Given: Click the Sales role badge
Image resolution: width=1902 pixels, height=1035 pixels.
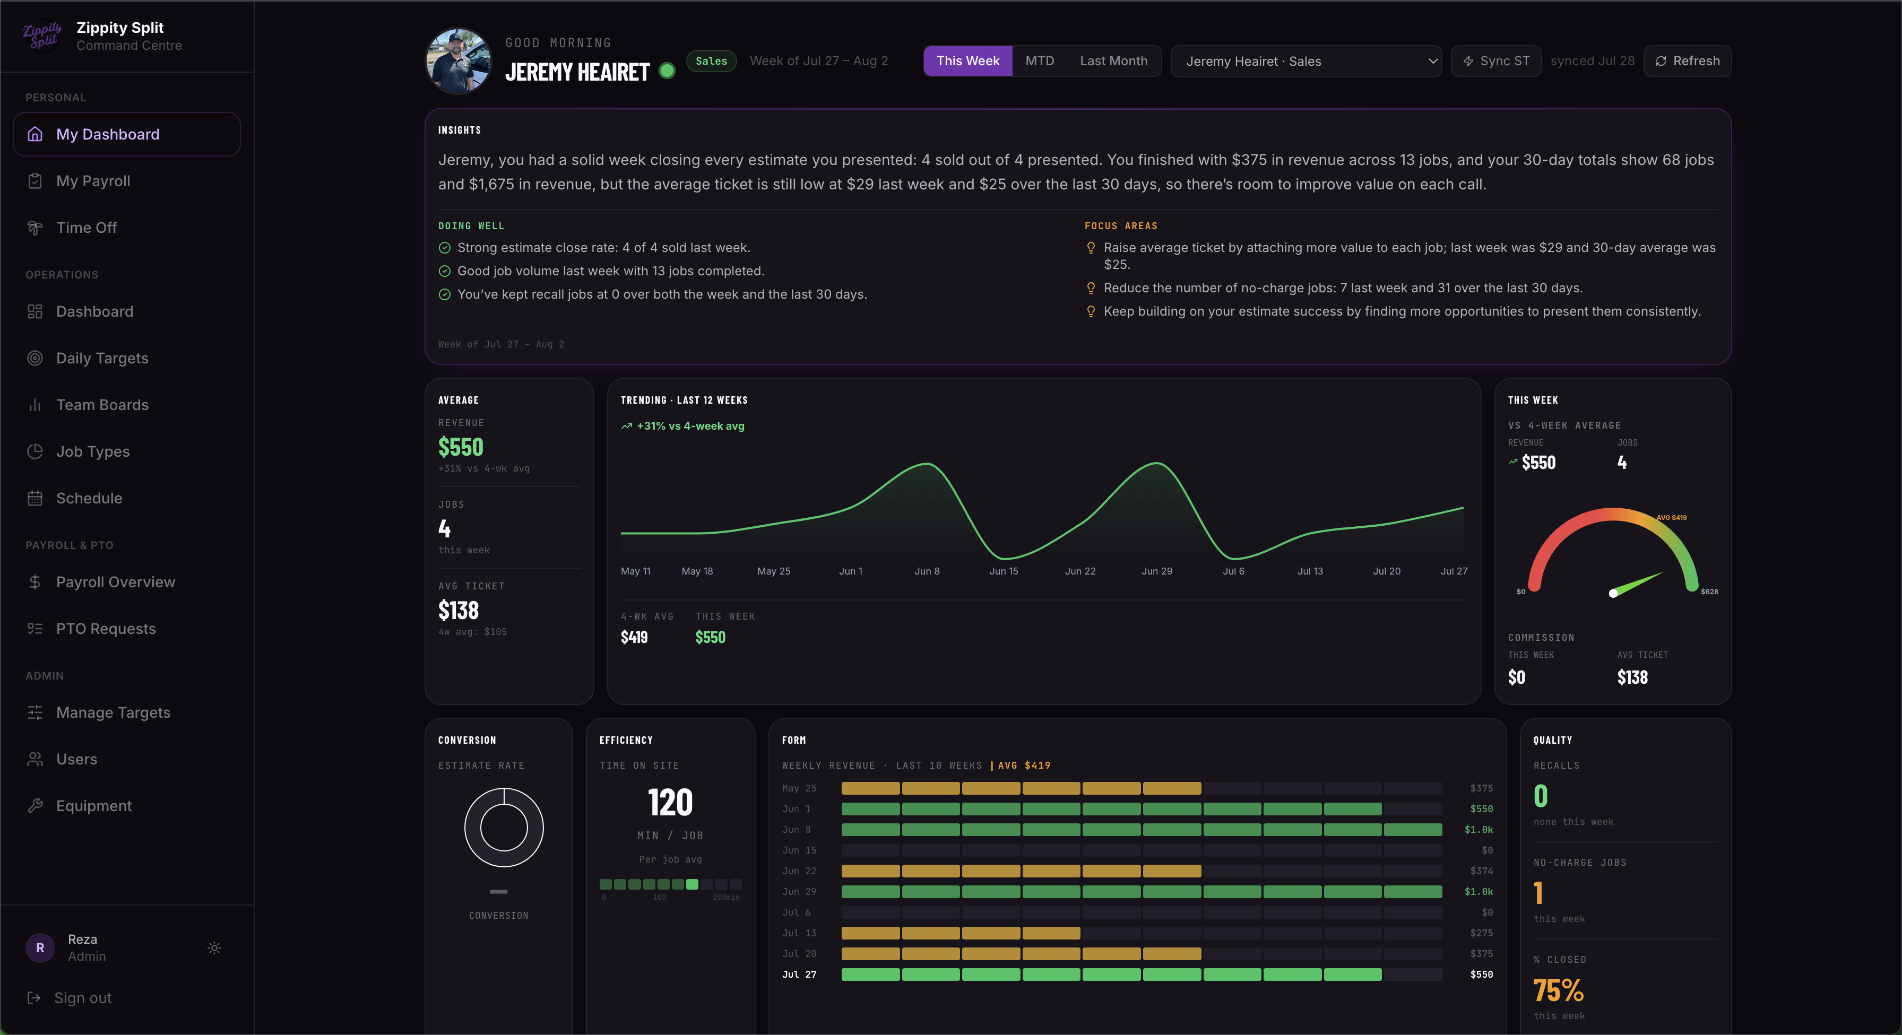Looking at the screenshot, I should coord(711,62).
